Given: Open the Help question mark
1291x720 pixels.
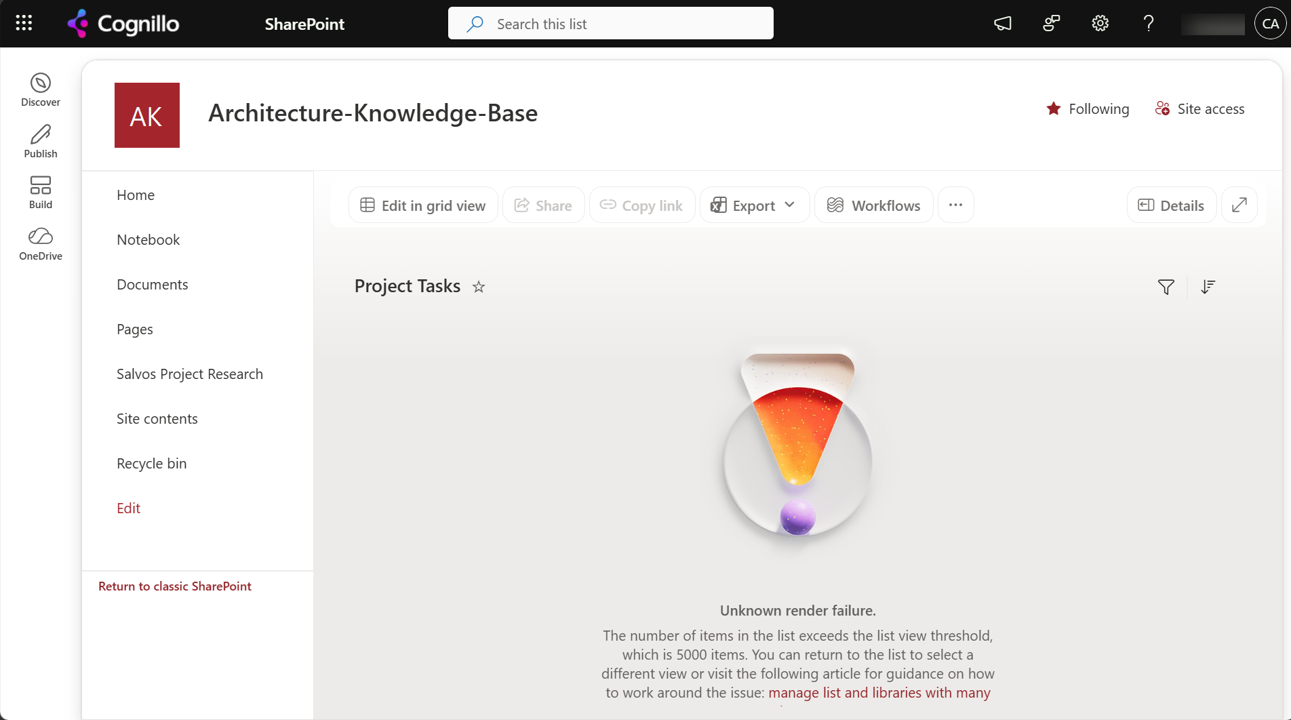Looking at the screenshot, I should click(1149, 24).
